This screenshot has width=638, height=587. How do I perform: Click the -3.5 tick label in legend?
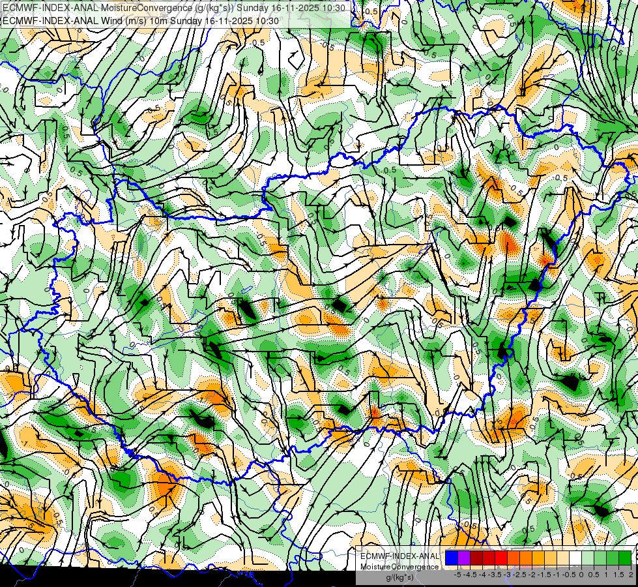click(x=495, y=575)
